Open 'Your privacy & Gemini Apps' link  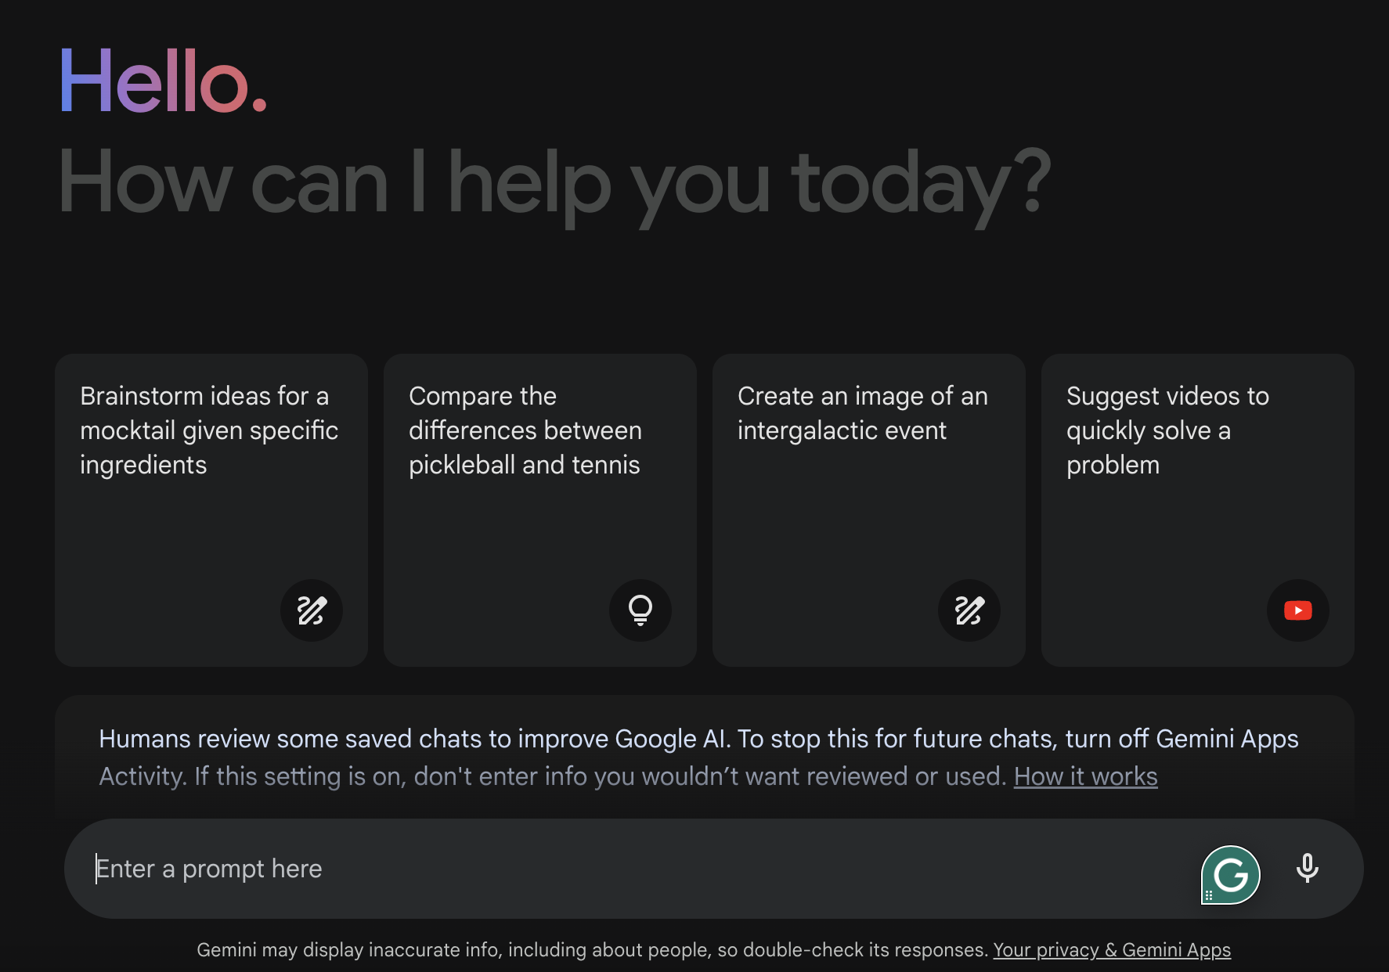coord(1111,949)
